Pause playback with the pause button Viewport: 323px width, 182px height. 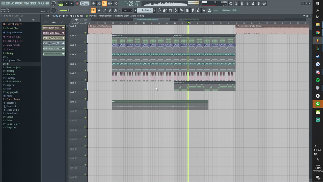pos(66,4)
